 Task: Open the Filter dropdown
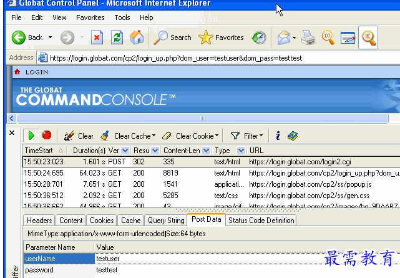pyautogui.click(x=246, y=136)
